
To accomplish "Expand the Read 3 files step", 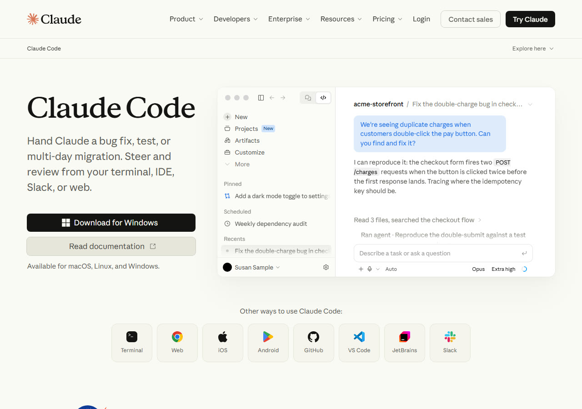I will pyautogui.click(x=417, y=220).
